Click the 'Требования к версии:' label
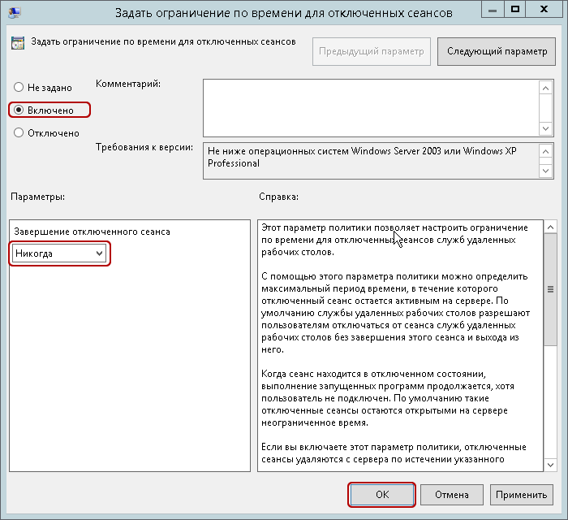This screenshot has width=568, height=520. coord(144,147)
